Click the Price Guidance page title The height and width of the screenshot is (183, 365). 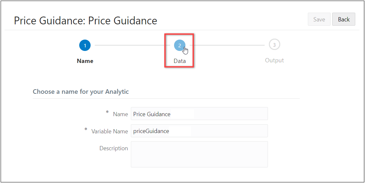(85, 21)
